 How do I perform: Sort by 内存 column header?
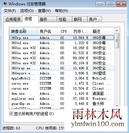tap(80, 31)
